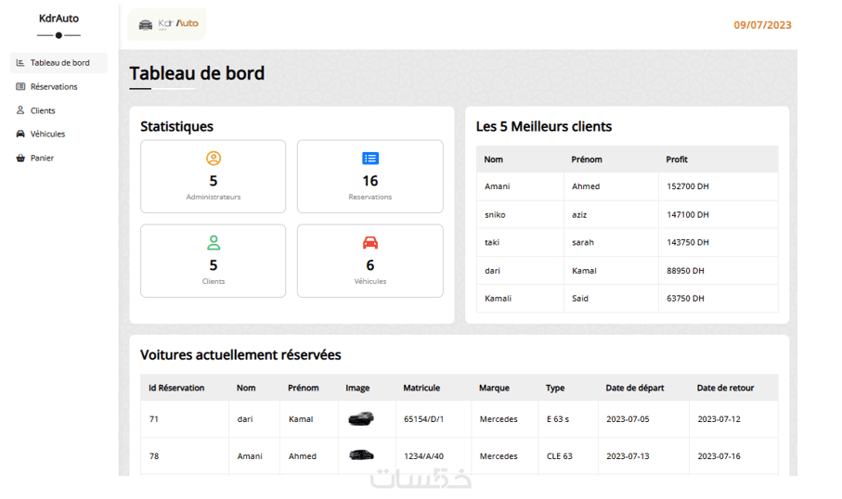Image resolution: width=842 pixels, height=499 pixels.
Task: Click the Clients person icon in sidebar
Action: tap(20, 110)
